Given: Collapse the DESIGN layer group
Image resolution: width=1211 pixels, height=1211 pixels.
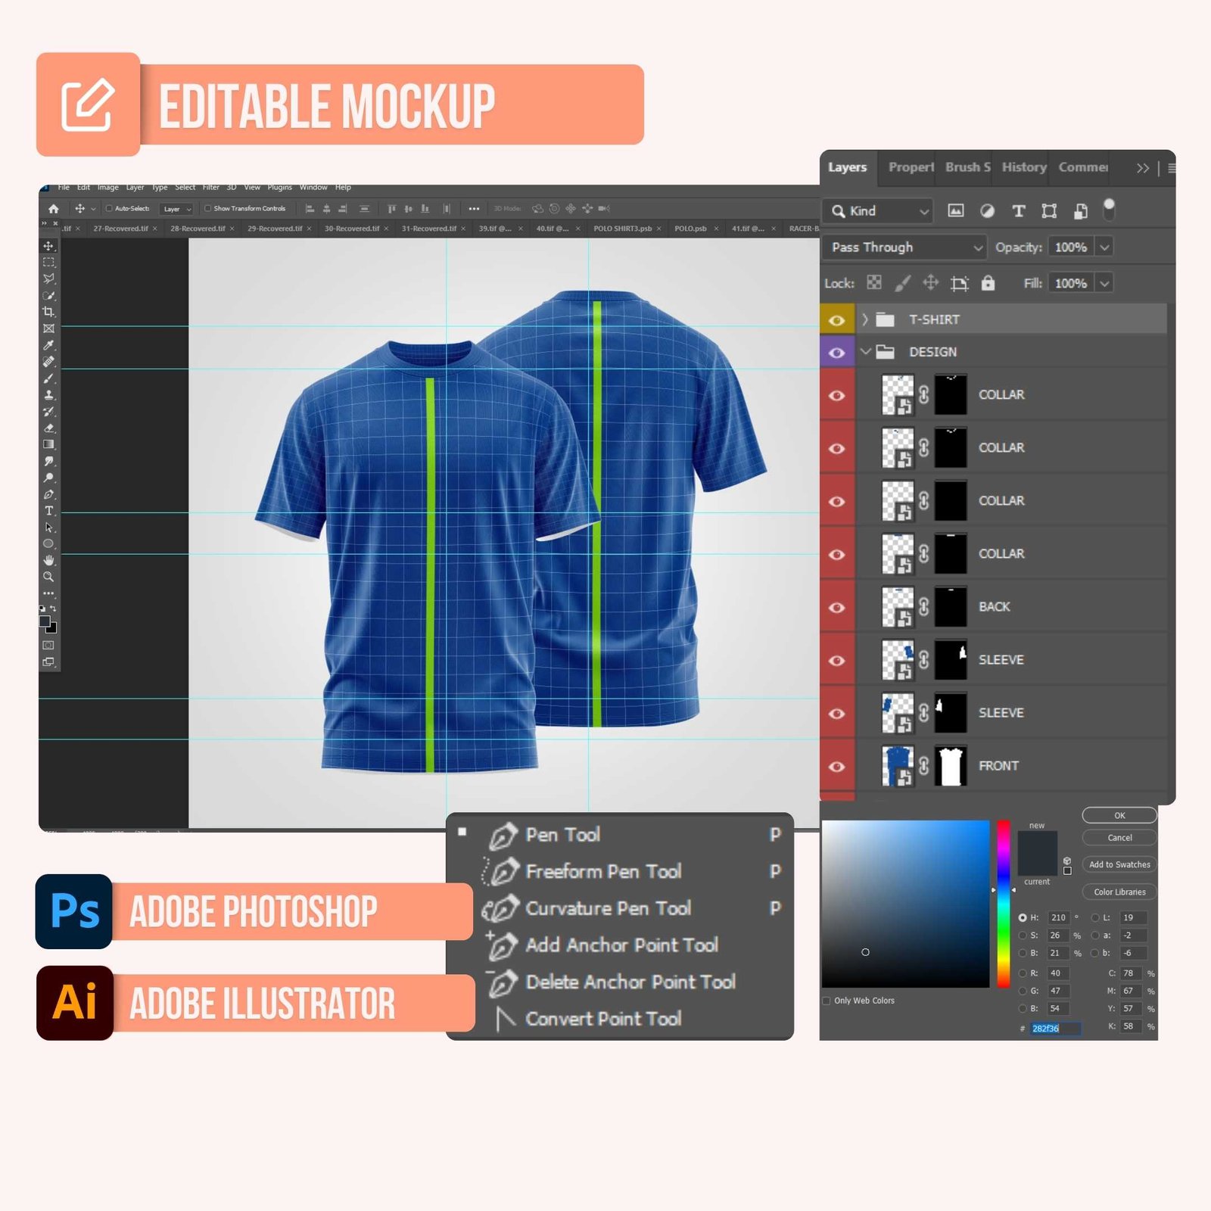Looking at the screenshot, I should 865,351.
